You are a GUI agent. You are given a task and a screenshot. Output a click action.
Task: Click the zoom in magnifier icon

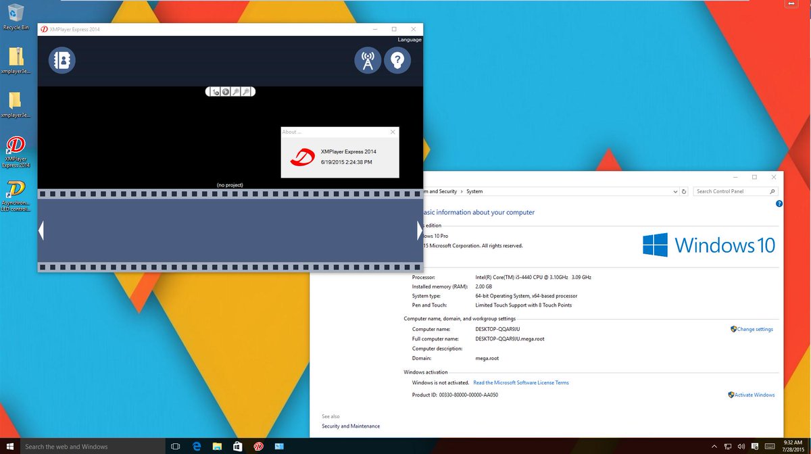(236, 92)
